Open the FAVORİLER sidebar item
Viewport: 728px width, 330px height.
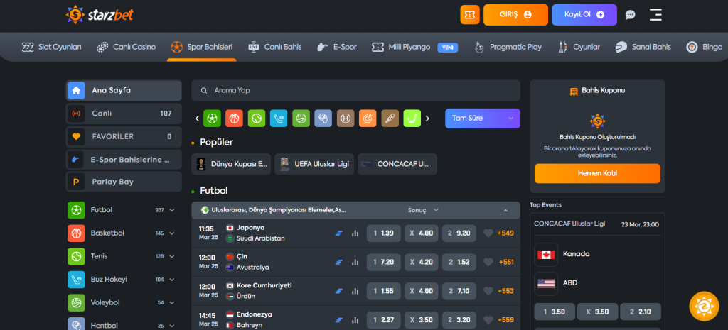[x=124, y=136]
